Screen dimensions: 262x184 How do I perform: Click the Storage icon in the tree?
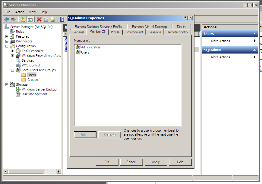(12, 84)
